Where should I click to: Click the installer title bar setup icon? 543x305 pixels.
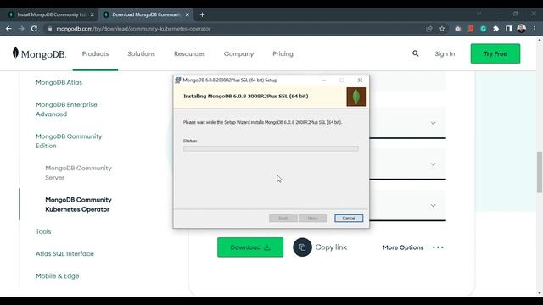(x=178, y=80)
